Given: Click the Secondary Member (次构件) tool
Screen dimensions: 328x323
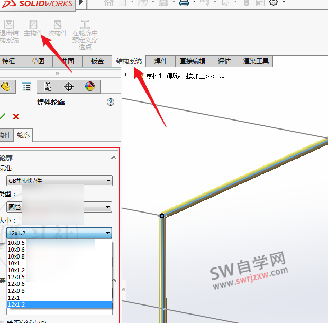Looking at the screenshot, I should click(58, 27).
